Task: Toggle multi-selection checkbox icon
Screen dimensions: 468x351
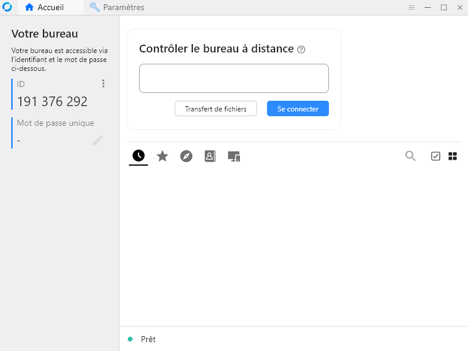Action: tap(436, 156)
